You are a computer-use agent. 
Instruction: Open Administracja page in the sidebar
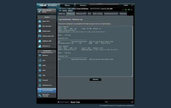[47, 85]
